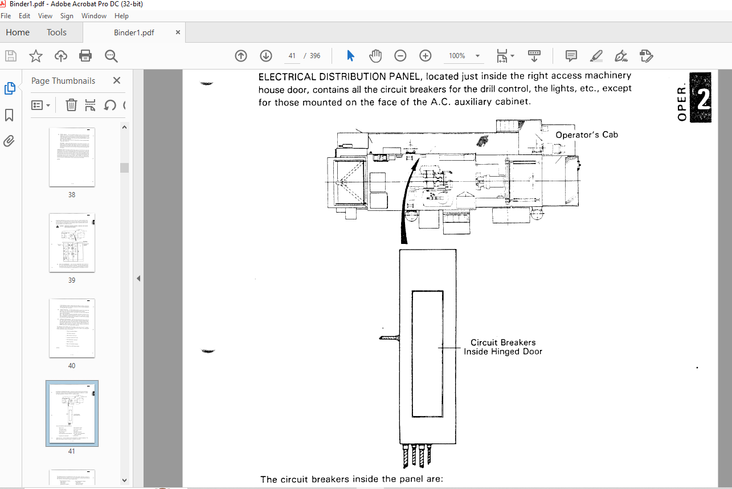Switch to the Tools tab
Viewport: 732px width, 489px height.
click(56, 32)
